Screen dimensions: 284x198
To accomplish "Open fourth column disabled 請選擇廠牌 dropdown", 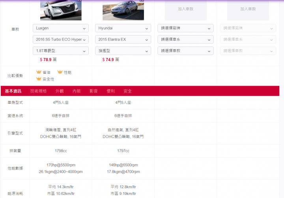I will 248,28.
